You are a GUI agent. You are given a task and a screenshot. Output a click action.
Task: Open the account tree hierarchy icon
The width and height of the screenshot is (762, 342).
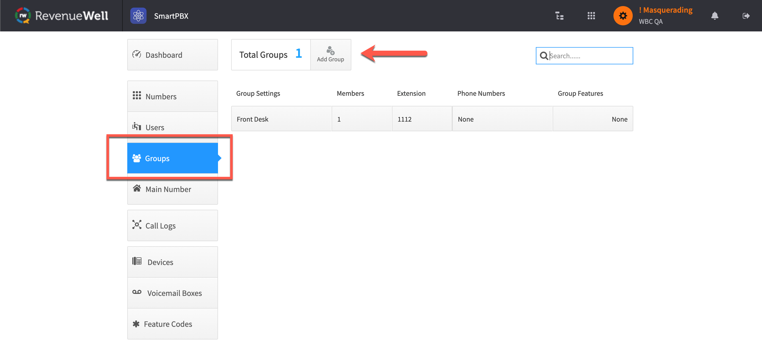559,16
